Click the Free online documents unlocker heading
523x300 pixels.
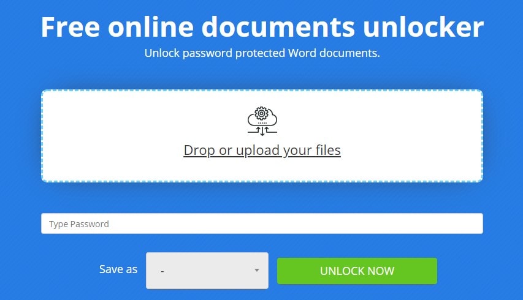[262, 27]
